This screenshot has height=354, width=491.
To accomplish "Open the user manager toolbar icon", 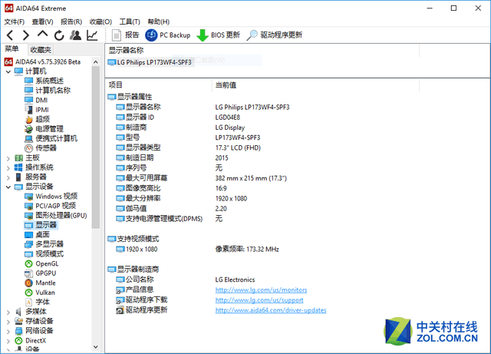I will point(75,35).
